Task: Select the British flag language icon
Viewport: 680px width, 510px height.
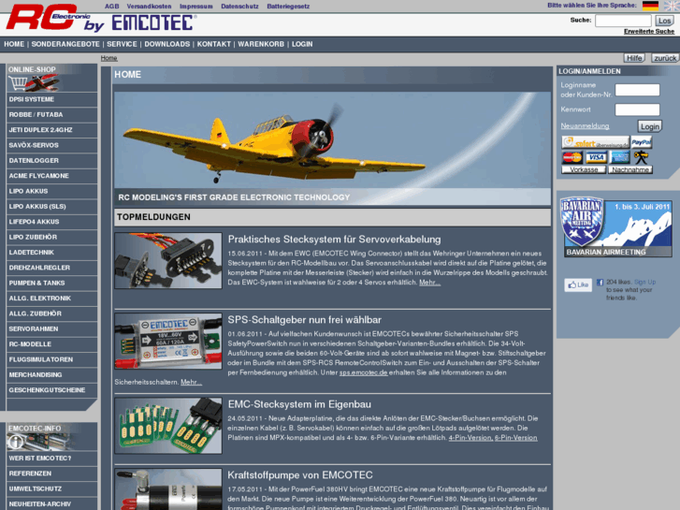Action: pos(672,6)
